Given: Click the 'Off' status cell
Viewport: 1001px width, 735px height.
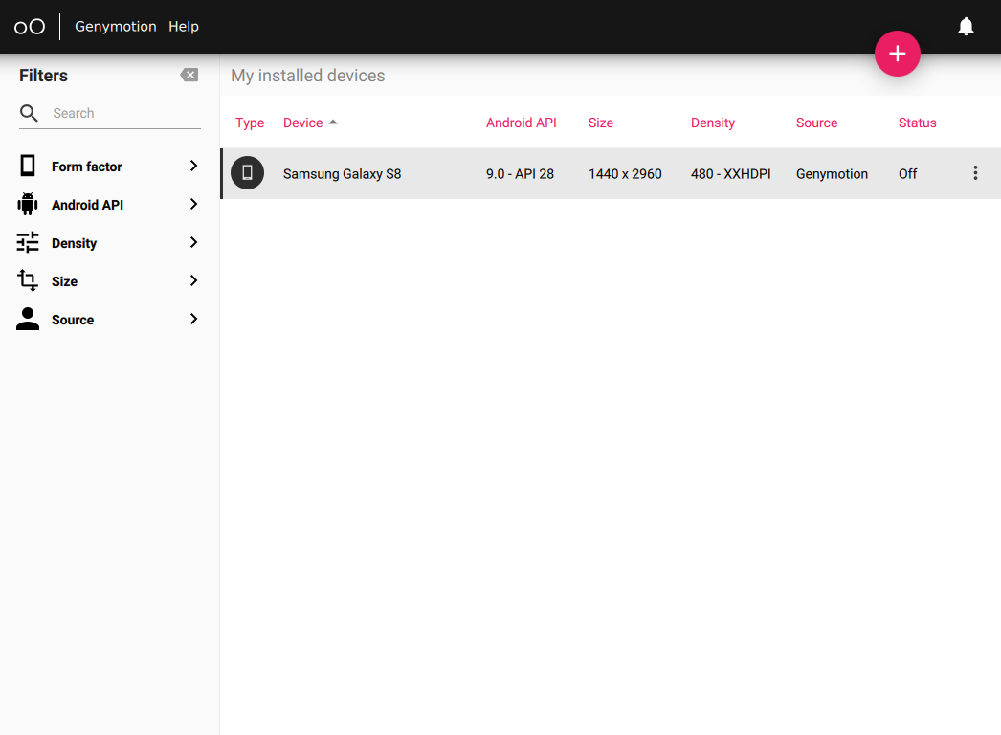Looking at the screenshot, I should (x=907, y=173).
